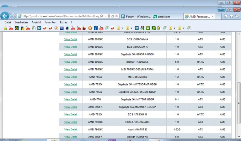Open the dark red animal favorite icon
Viewport: 241px width, 141px height.
coord(84,28)
